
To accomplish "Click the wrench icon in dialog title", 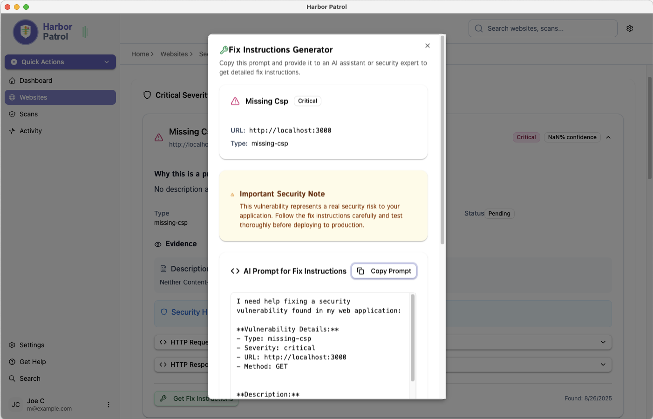I will pos(224,50).
